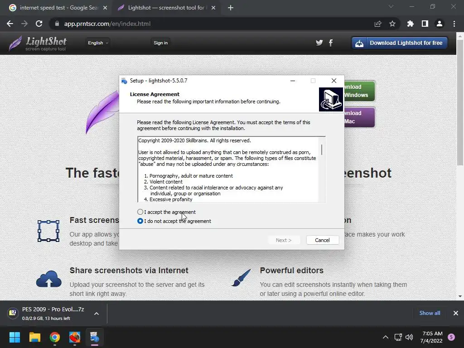Close the Lightshot browser tab
Image resolution: width=464 pixels, height=348 pixels.
click(213, 8)
